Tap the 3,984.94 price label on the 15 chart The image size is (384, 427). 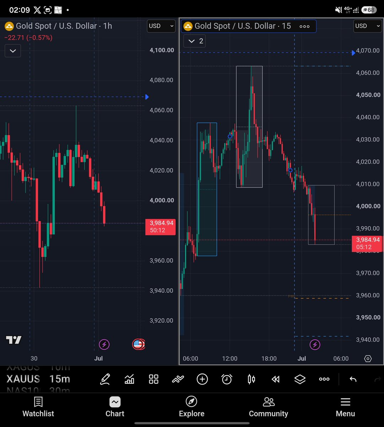pos(367,243)
